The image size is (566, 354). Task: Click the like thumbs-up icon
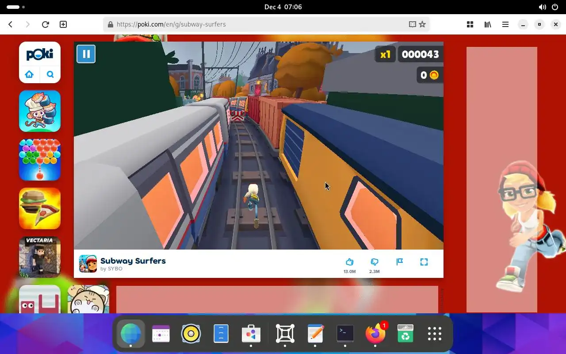(x=349, y=262)
